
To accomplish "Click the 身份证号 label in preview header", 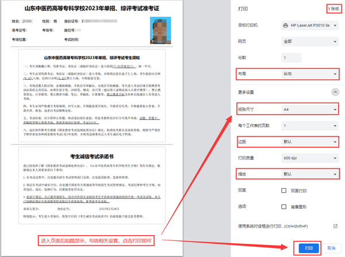I will 72,21.
